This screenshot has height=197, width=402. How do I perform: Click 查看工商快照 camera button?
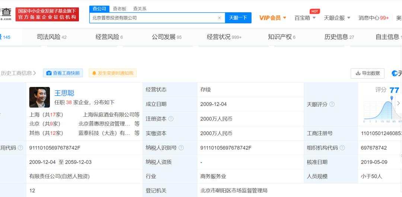63,73
